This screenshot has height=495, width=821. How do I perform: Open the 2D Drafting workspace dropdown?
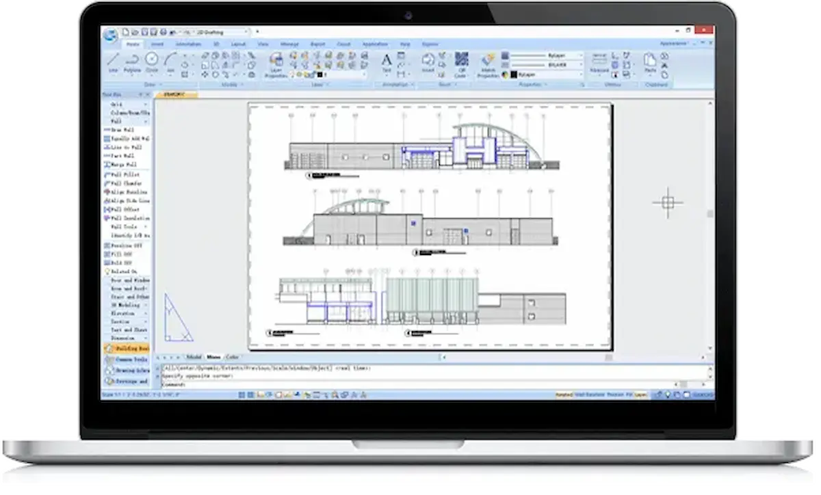pos(244,32)
